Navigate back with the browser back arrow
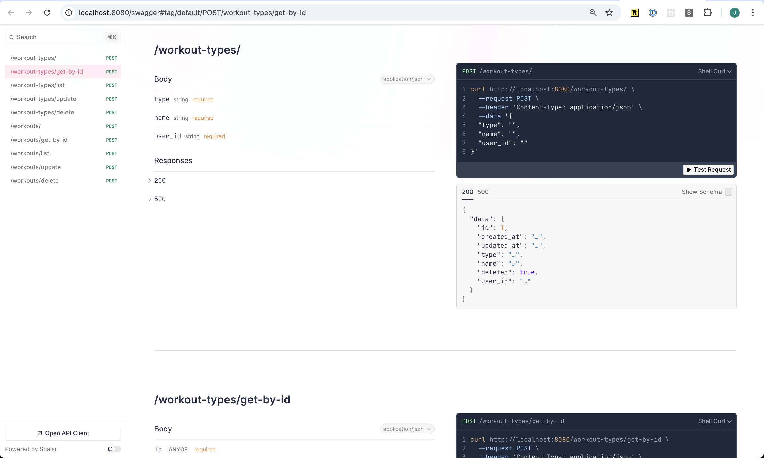 coord(11,13)
